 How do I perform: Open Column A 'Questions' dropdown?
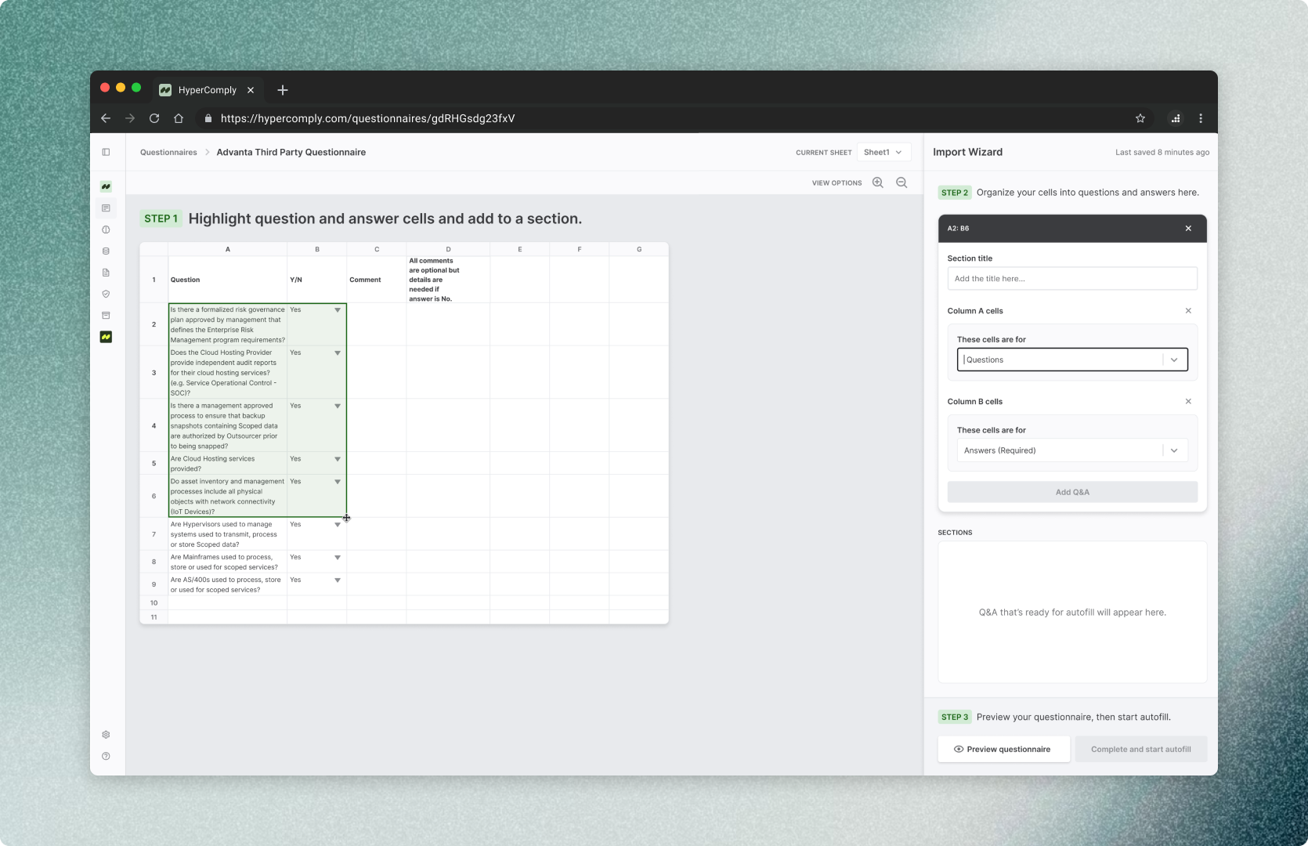pyautogui.click(x=1072, y=360)
